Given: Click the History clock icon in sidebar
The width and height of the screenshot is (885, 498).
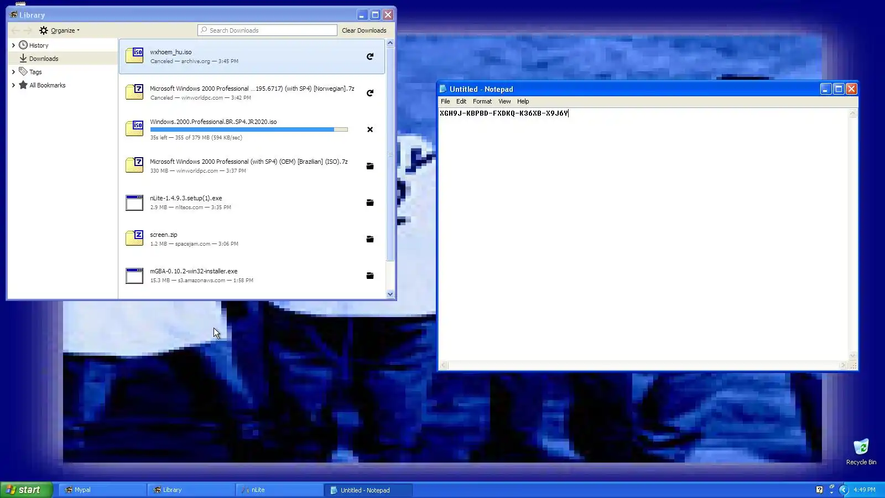Looking at the screenshot, I should 23,45.
